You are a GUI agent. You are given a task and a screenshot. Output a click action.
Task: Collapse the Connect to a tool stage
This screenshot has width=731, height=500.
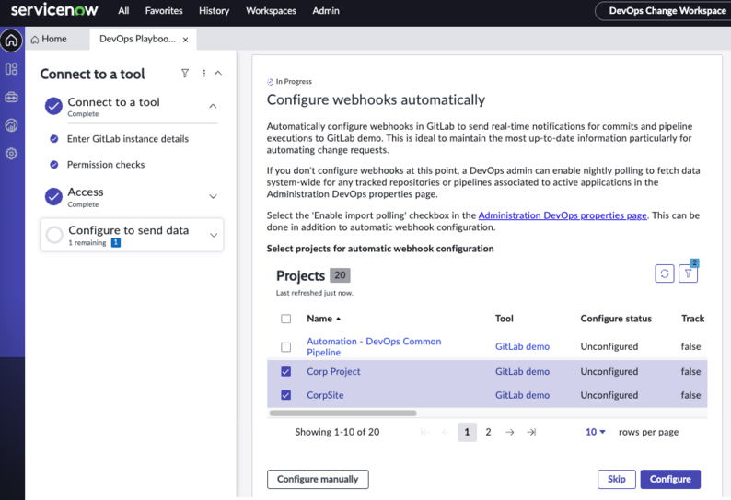tap(213, 106)
